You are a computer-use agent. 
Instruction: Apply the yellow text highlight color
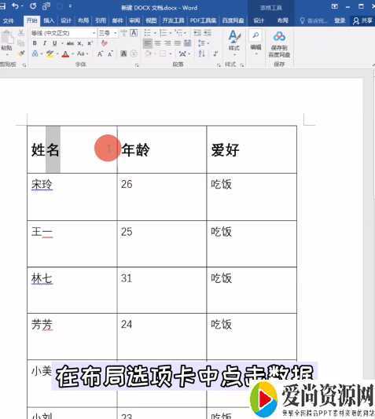point(50,53)
